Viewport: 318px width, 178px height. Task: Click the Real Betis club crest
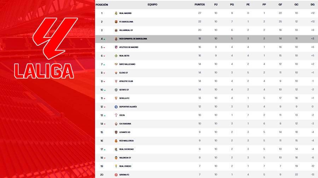tap(116, 56)
